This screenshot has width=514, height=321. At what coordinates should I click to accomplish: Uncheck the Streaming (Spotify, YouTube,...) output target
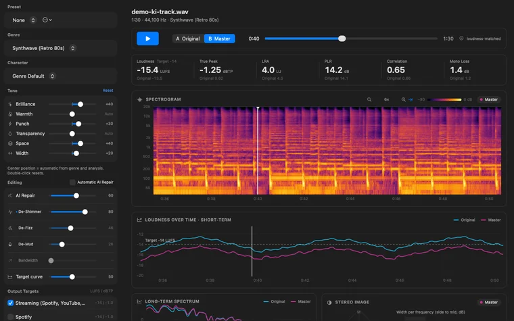(11, 303)
